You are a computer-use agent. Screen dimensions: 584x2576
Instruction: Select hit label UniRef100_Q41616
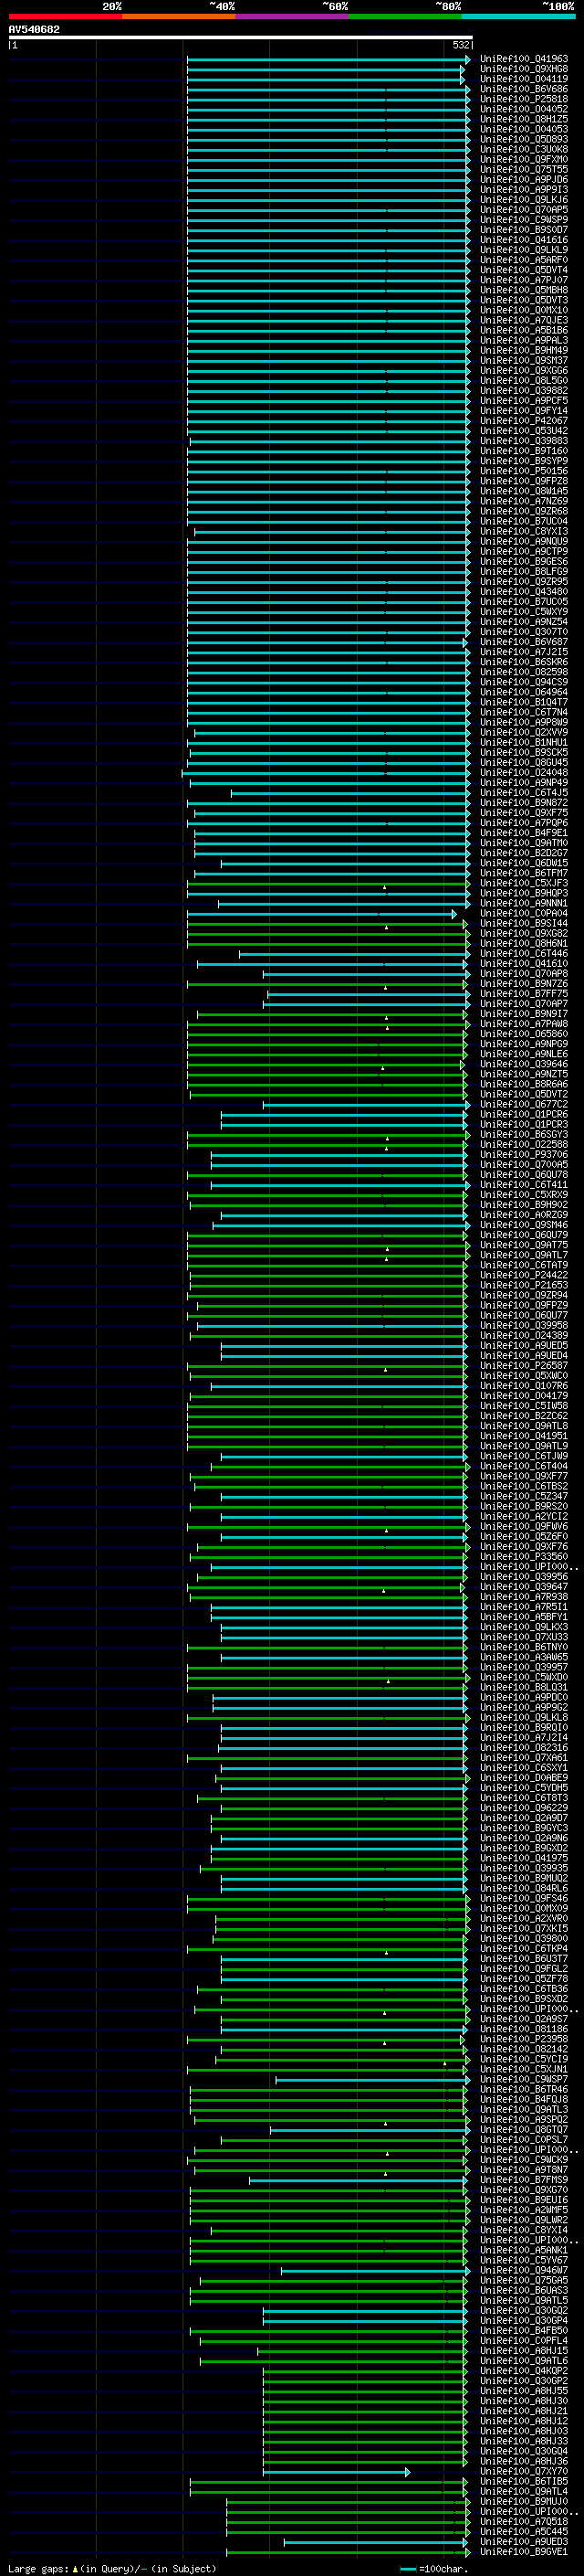point(524,240)
